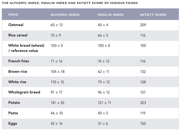Select the Rice cereal food name
The width and height of the screenshot is (183, 131).
pyautogui.click(x=18, y=35)
